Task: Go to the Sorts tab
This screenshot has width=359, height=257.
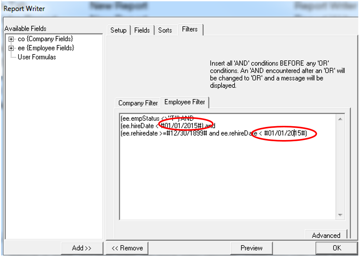Action: coord(165,30)
